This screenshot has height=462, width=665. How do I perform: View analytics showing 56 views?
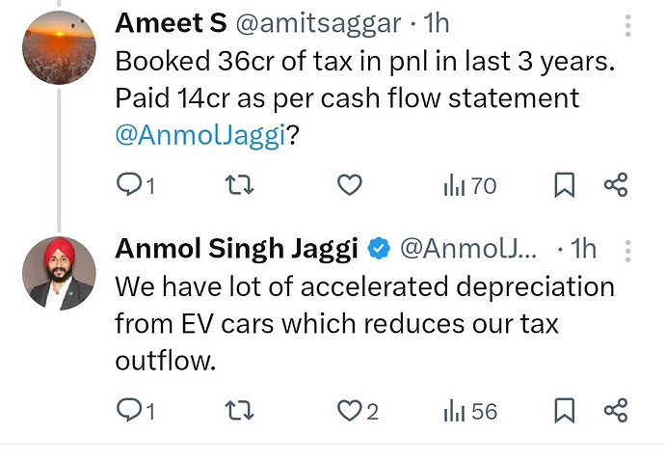[x=470, y=411]
